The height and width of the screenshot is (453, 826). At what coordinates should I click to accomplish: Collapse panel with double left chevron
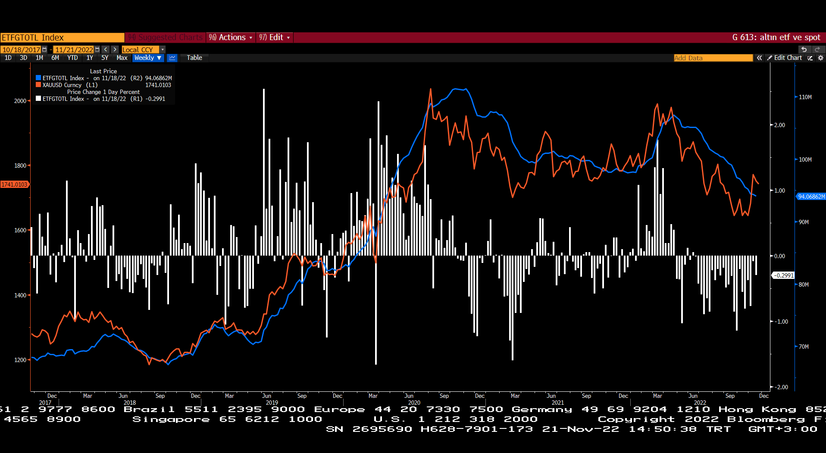[x=759, y=58]
